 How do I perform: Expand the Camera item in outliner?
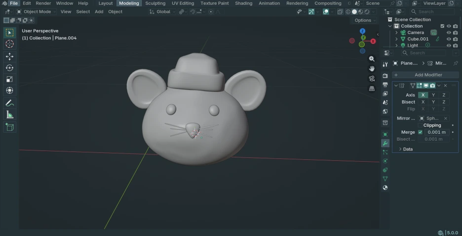[396, 32]
